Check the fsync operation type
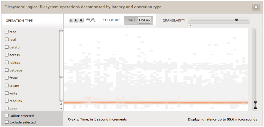Image resolution: width=264 pixels, height=127 pixels. 7,78
